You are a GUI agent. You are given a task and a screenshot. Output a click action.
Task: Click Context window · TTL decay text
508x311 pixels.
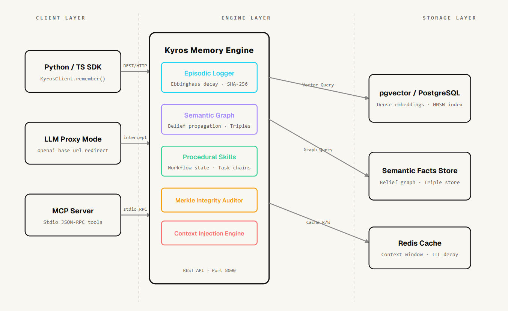pos(420,255)
